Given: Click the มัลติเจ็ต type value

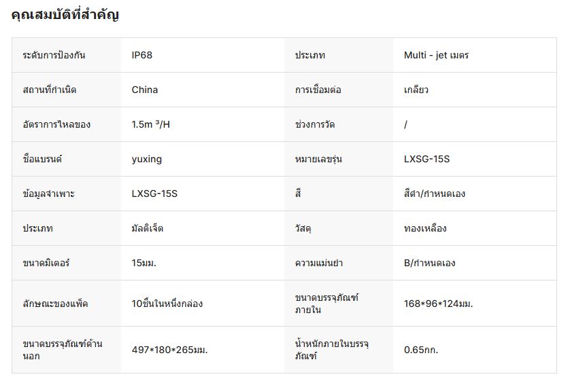Looking at the screenshot, I should click(x=148, y=228).
